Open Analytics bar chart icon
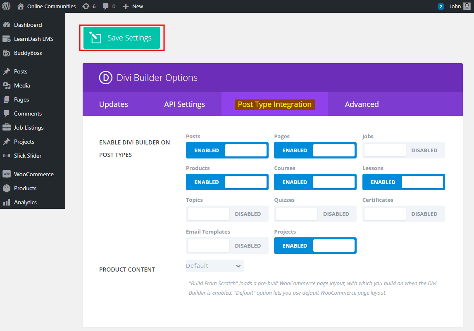The width and height of the screenshot is (474, 331). [x=7, y=202]
